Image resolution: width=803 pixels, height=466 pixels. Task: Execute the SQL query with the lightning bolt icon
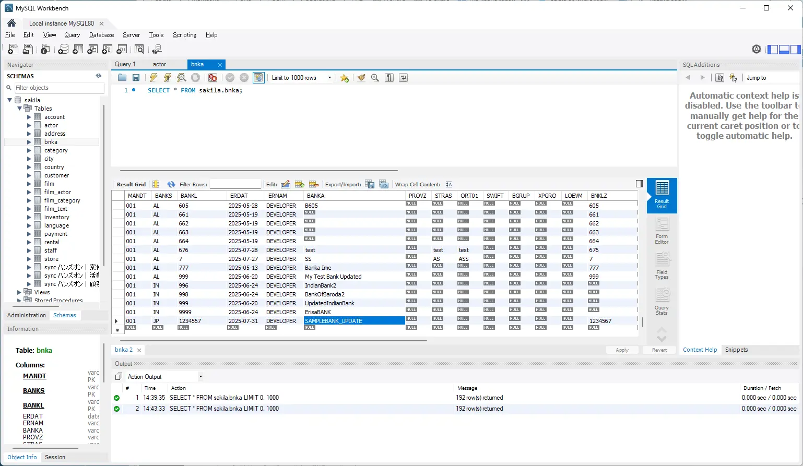tap(153, 77)
